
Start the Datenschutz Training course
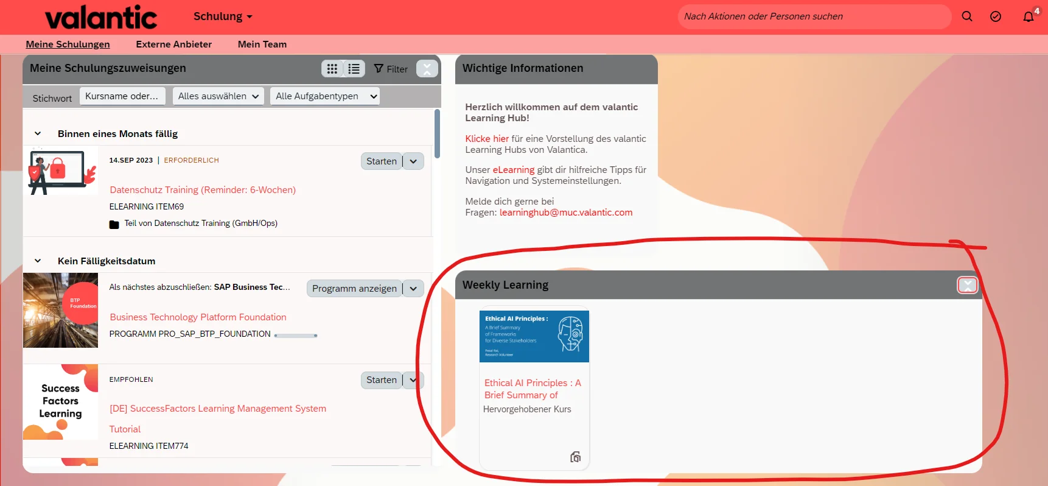pyautogui.click(x=382, y=161)
